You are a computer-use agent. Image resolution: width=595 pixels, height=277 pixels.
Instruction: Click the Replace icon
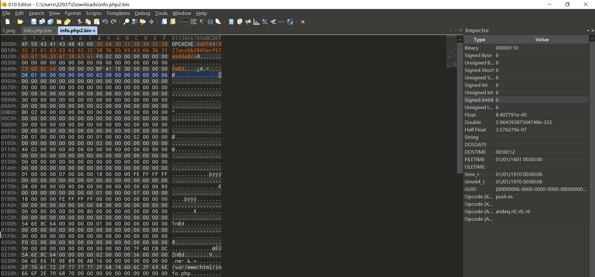point(134,22)
